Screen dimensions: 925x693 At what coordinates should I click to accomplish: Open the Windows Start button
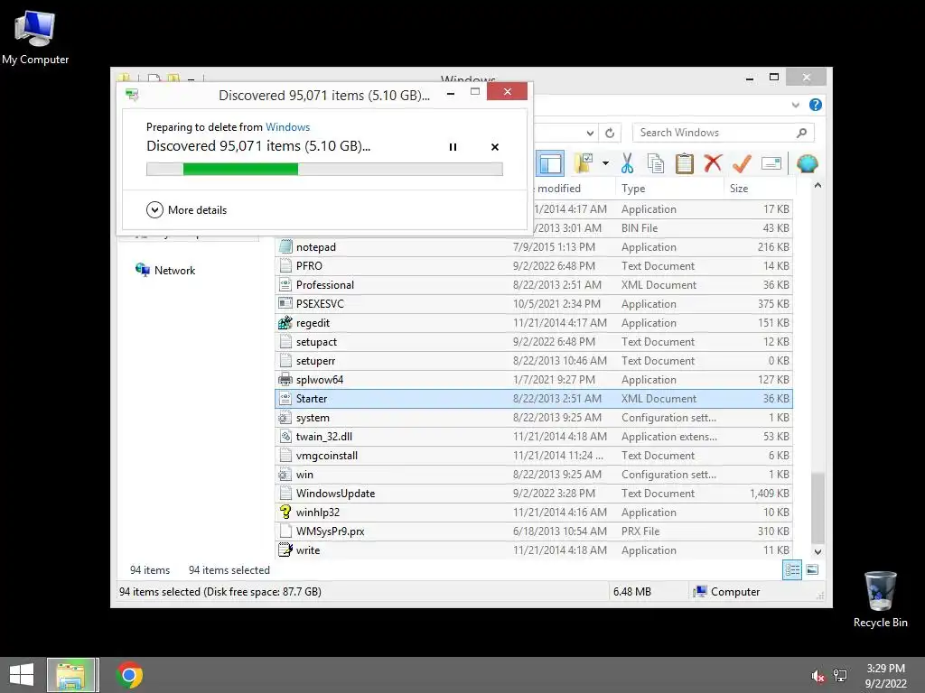point(22,675)
